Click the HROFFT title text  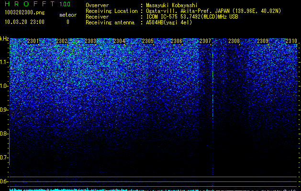click(x=30, y=4)
